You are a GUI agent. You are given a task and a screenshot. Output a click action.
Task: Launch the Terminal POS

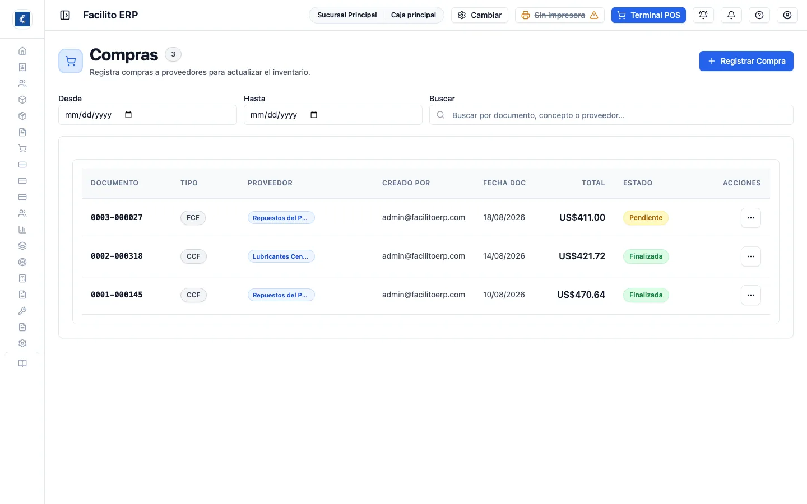click(x=648, y=15)
